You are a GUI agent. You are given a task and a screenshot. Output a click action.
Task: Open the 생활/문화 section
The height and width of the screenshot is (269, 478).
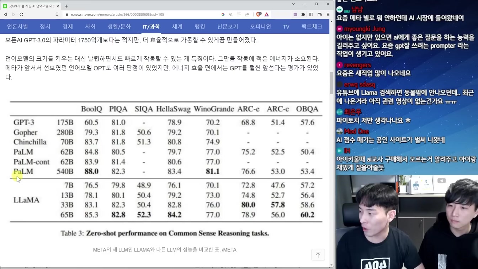point(119,27)
